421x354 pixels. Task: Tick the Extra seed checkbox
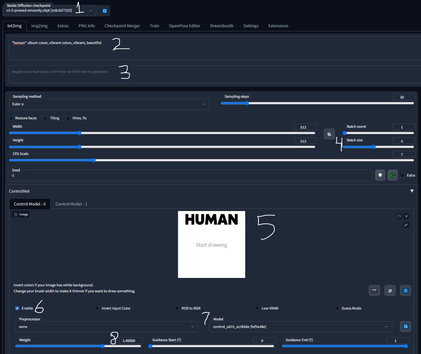point(402,175)
